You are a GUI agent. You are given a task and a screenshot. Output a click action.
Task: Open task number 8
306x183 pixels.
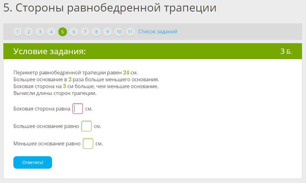96,32
